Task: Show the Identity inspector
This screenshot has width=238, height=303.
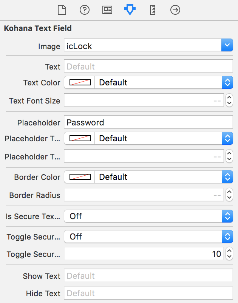Action: point(107,10)
